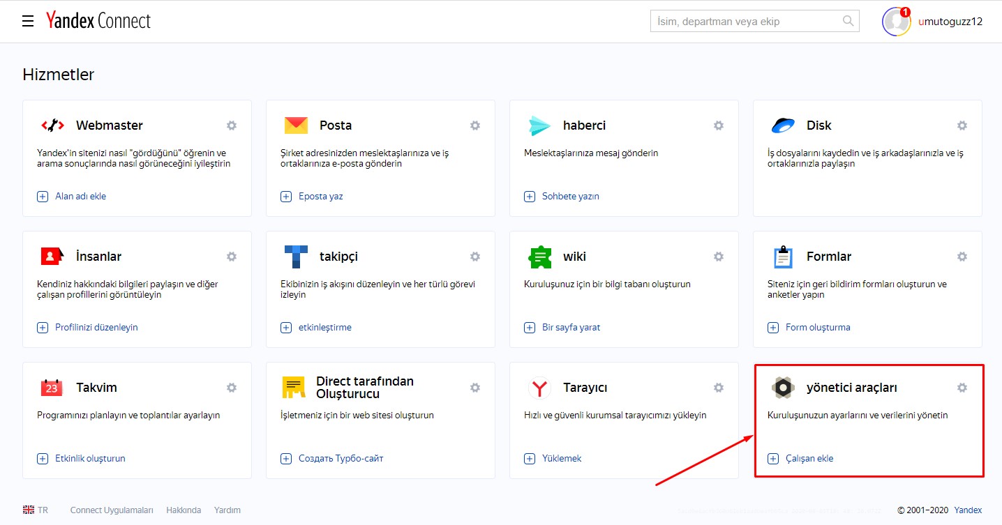Click the etkinleştirme link
The width and height of the screenshot is (1002, 525).
click(x=325, y=328)
